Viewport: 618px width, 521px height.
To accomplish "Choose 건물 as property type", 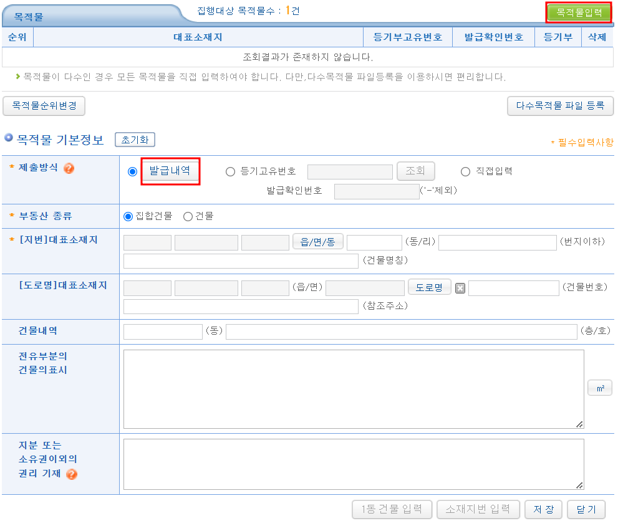I will pos(188,217).
